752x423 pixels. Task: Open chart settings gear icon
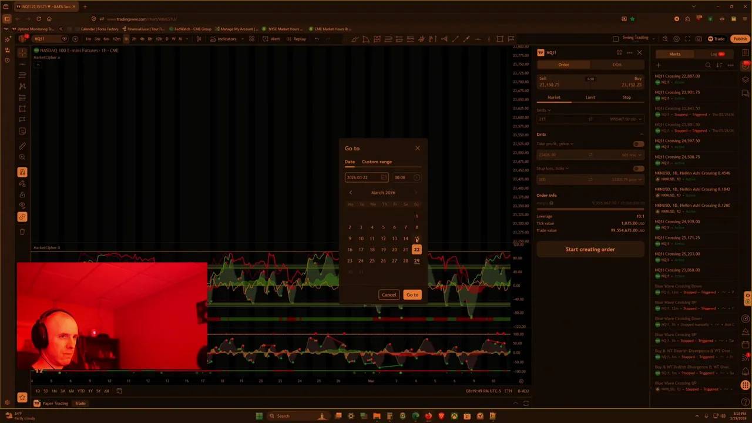click(x=676, y=39)
